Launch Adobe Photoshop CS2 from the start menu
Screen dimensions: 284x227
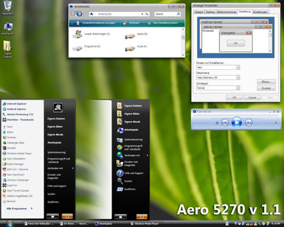coord(18,114)
